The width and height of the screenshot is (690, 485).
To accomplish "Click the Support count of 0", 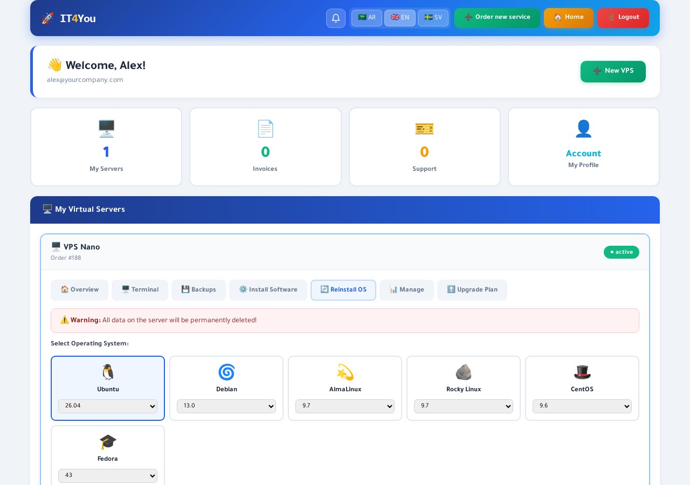I will point(424,153).
